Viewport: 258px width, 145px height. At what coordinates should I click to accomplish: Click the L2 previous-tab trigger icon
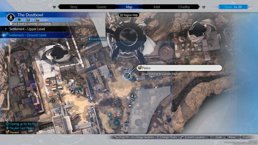point(54,7)
